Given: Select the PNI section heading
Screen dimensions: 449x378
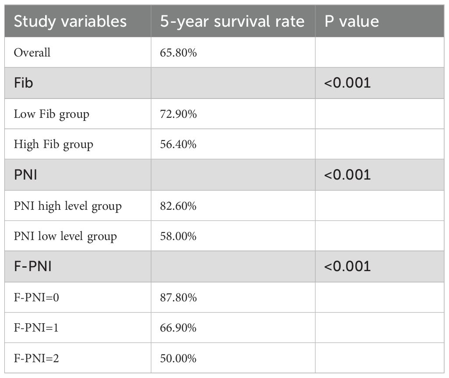Looking at the screenshot, I should coord(25,175).
